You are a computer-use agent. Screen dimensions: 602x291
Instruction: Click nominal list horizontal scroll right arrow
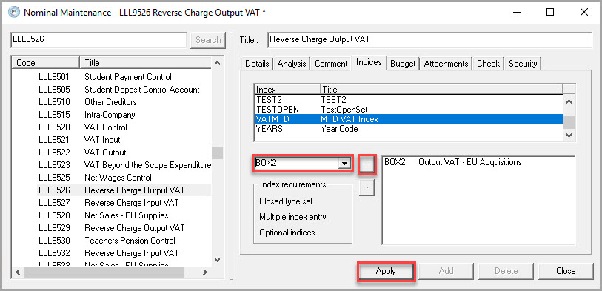(x=205, y=272)
